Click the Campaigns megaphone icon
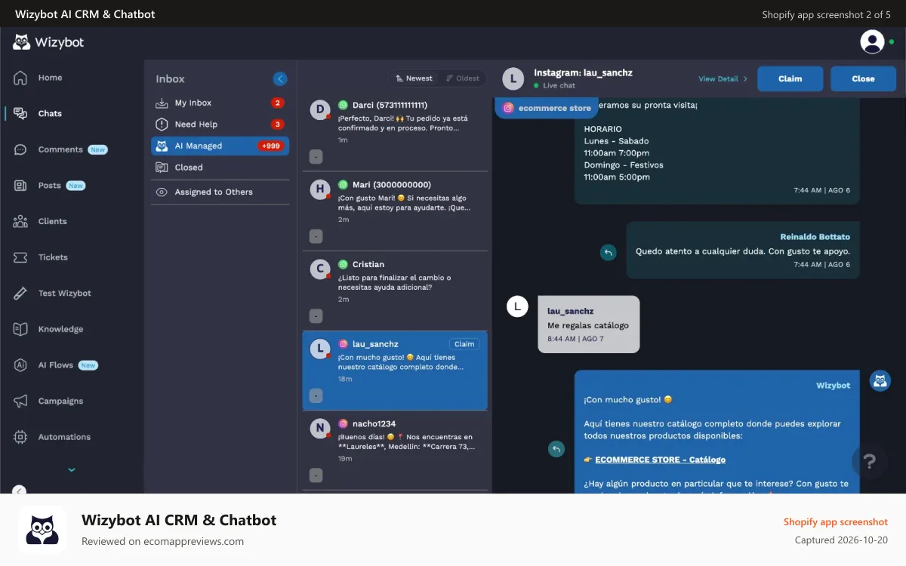Image resolution: width=906 pixels, height=566 pixels. pyautogui.click(x=20, y=401)
